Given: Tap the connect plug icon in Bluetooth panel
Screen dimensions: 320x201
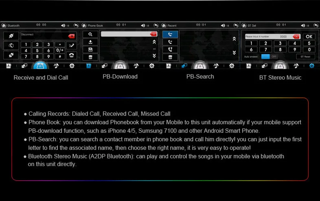Looking at the screenshot, I should [x=11, y=36].
